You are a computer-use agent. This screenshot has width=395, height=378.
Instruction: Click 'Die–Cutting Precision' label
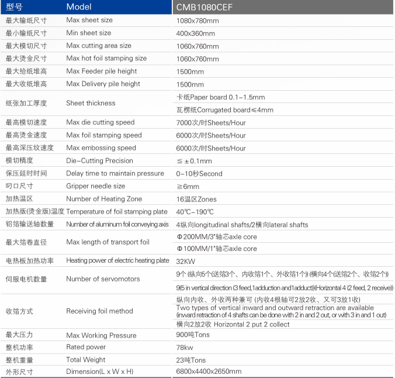(x=99, y=161)
